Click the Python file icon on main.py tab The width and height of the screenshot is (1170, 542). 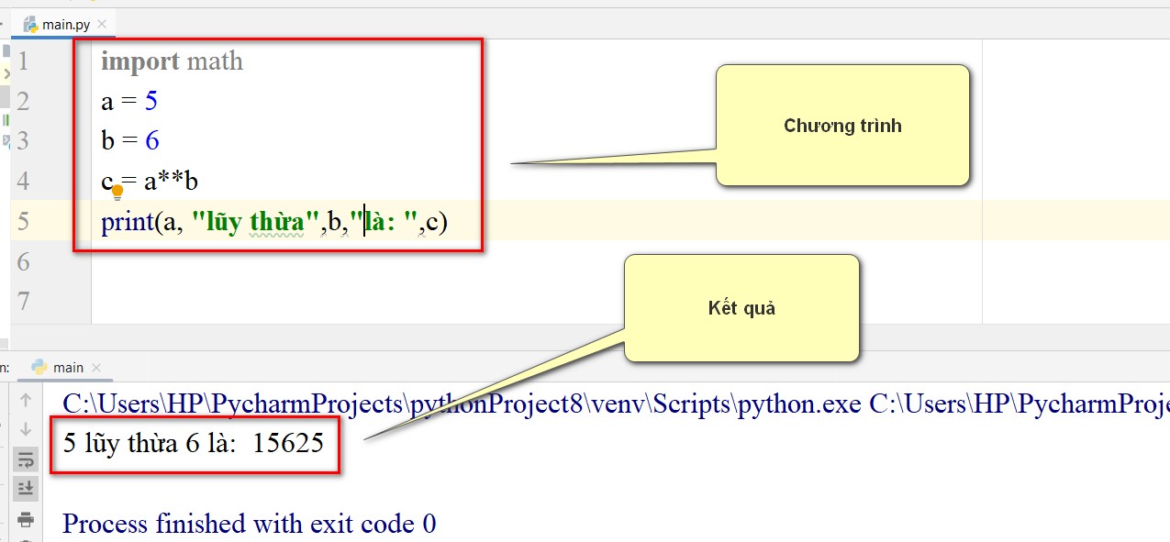tap(31, 24)
